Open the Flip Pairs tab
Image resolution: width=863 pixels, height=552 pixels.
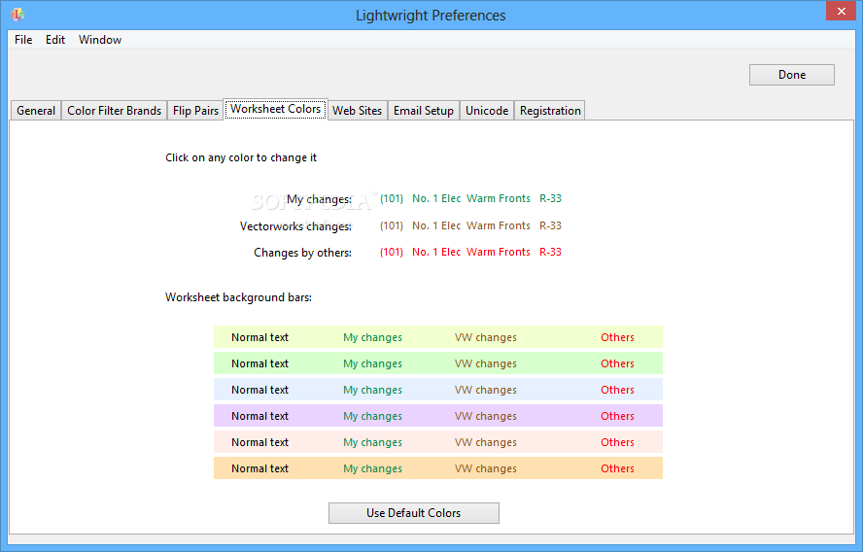click(195, 111)
